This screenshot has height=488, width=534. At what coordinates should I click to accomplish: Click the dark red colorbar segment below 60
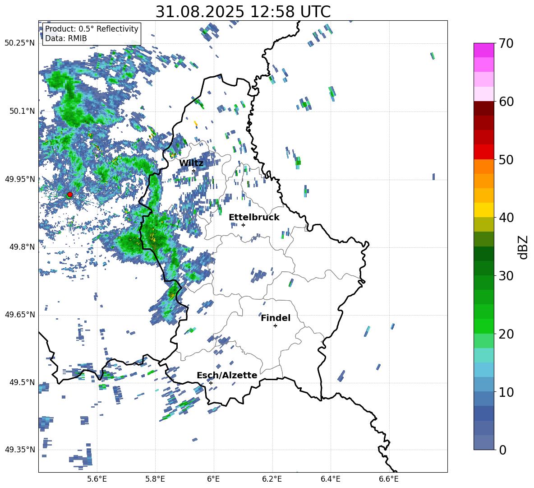pyautogui.click(x=483, y=108)
